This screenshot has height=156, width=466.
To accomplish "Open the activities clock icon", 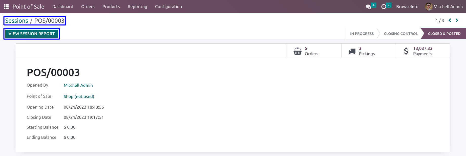I will (384, 7).
